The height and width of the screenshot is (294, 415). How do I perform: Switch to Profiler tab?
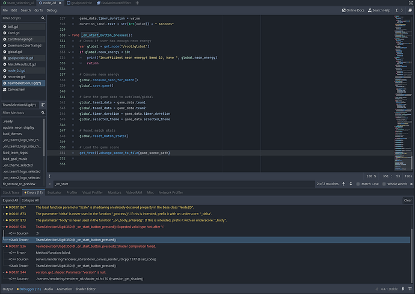pyautogui.click(x=72, y=192)
